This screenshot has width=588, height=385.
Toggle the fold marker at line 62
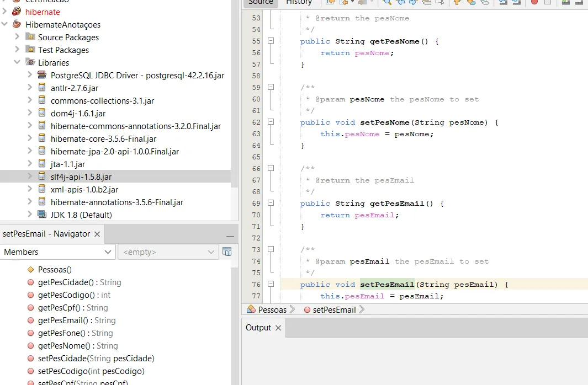(x=271, y=122)
